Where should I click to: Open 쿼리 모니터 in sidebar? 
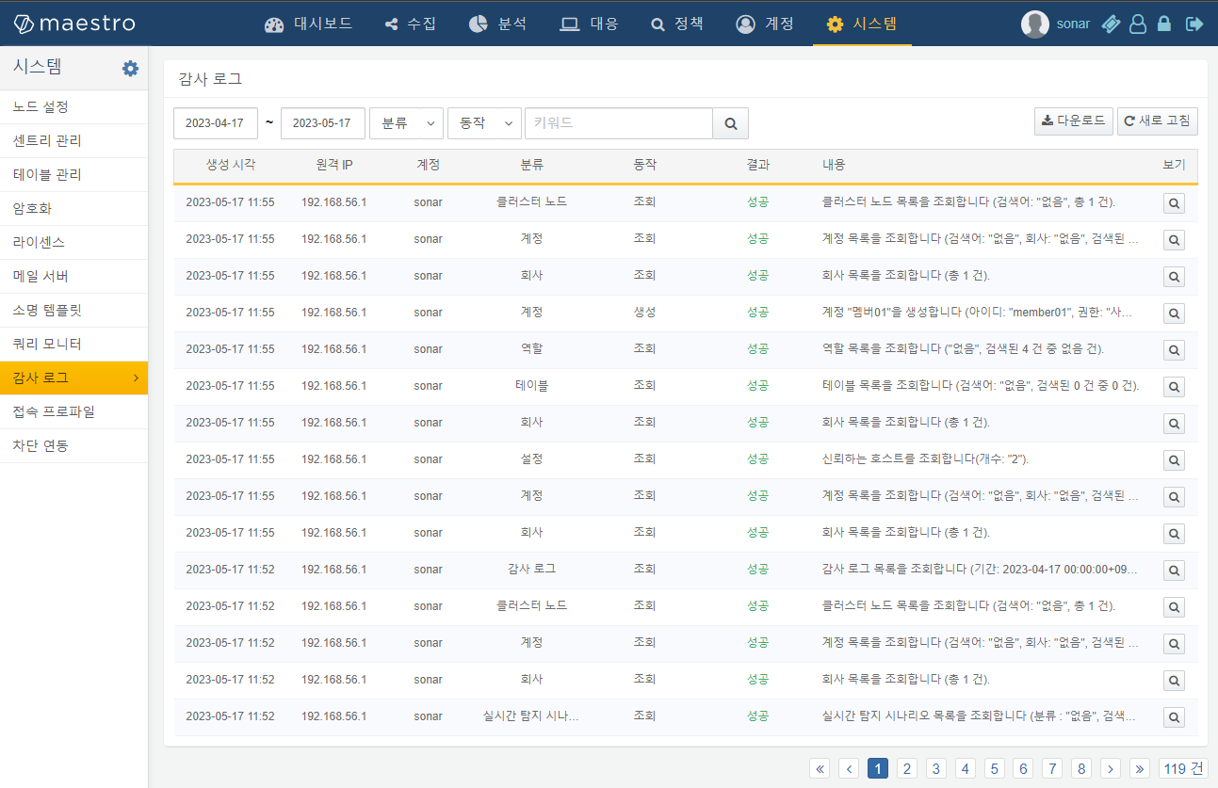[73, 345]
